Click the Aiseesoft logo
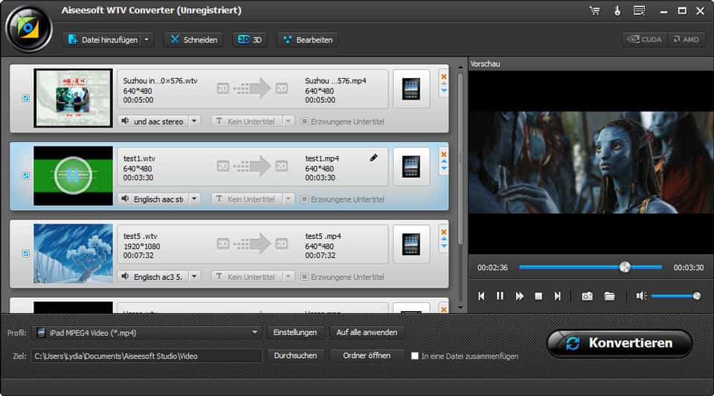This screenshot has width=714, height=396. (x=29, y=29)
